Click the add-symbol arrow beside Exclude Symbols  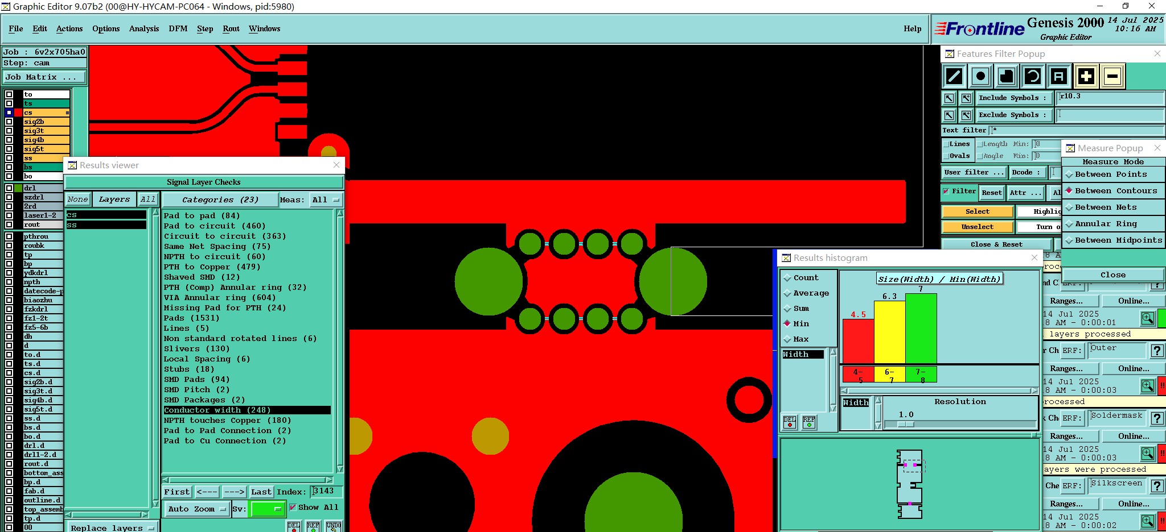[x=966, y=115]
